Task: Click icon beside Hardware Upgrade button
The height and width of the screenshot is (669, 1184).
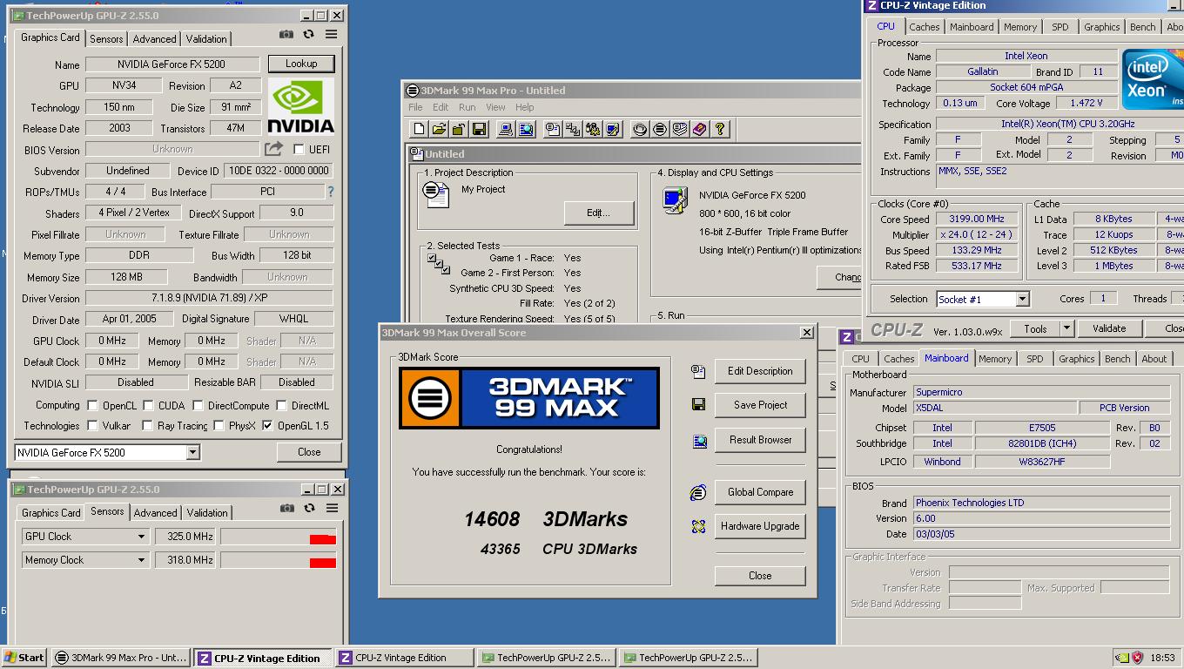Action: pyautogui.click(x=698, y=527)
